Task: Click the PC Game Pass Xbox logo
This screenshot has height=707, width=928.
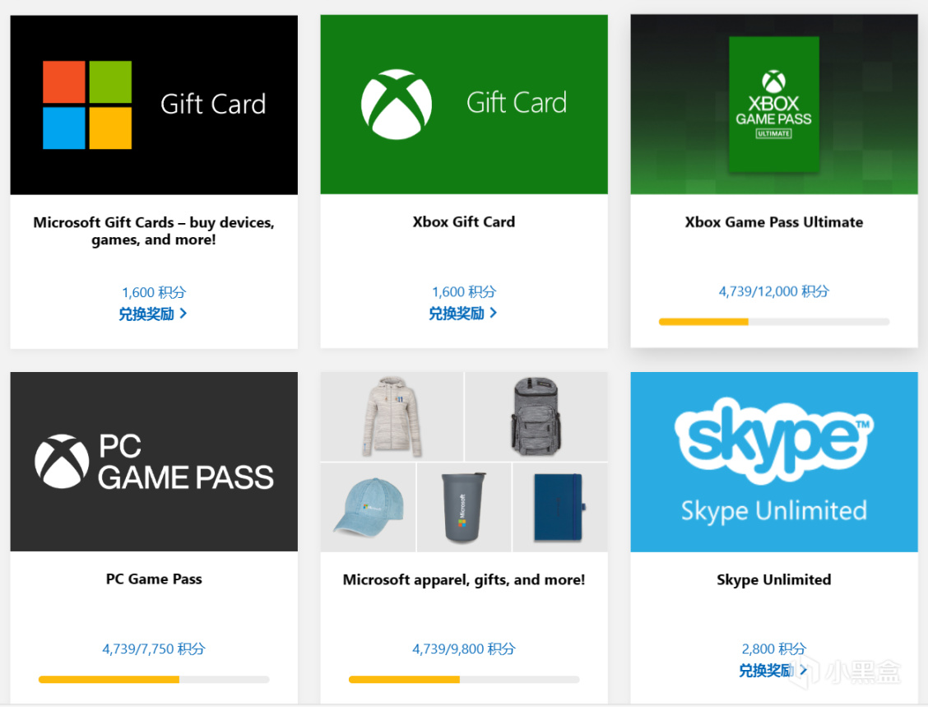Action: pyautogui.click(x=62, y=462)
